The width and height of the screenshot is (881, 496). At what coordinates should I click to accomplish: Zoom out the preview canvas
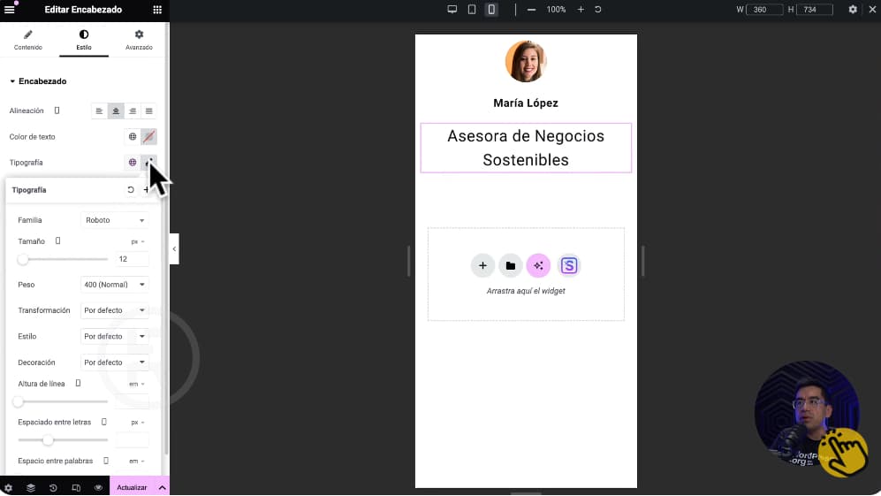531,10
